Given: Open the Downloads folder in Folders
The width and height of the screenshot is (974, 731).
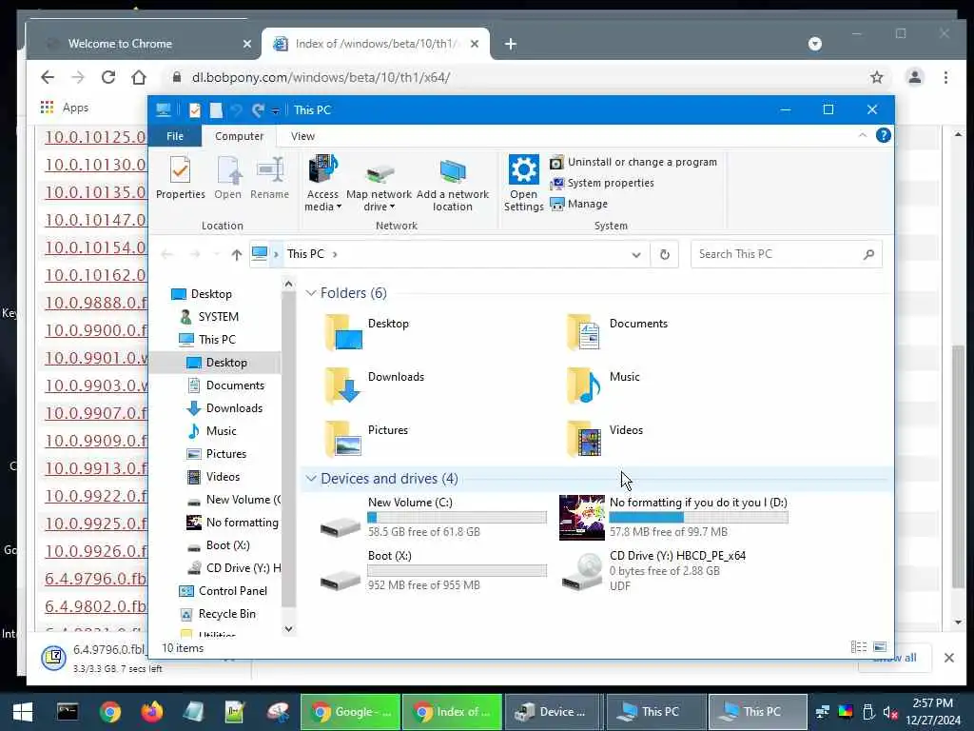Looking at the screenshot, I should (374, 385).
